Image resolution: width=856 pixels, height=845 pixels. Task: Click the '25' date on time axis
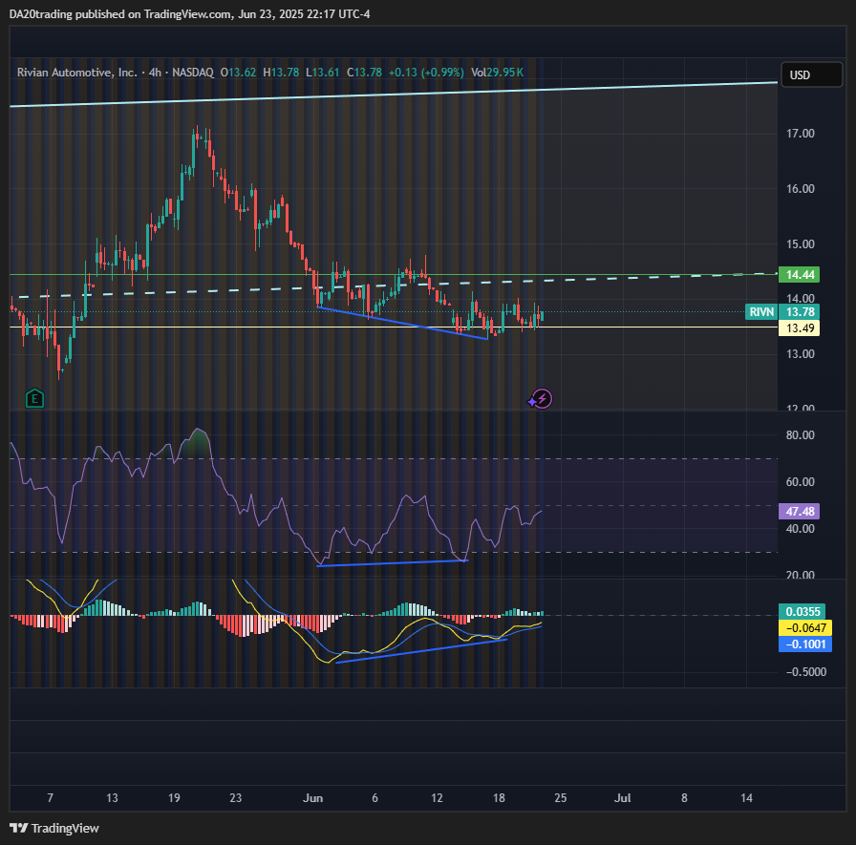(x=561, y=798)
